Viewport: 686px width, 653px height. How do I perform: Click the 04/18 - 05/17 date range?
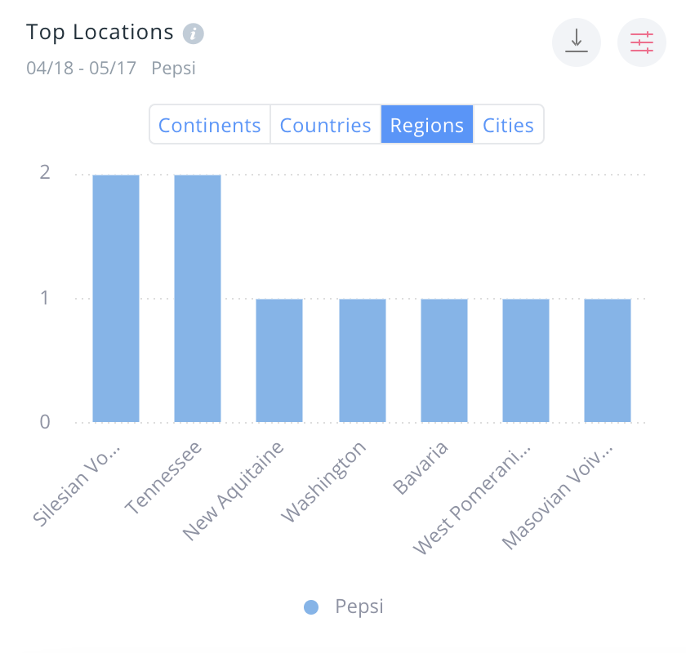pyautogui.click(x=82, y=67)
